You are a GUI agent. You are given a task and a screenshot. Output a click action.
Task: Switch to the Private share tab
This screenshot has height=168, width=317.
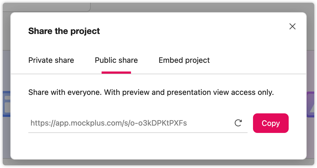(x=51, y=60)
